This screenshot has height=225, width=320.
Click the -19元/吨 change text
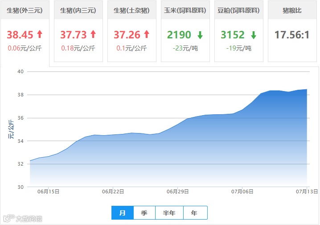click(x=239, y=48)
